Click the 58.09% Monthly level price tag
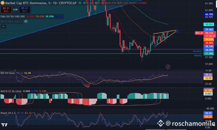 209,50
